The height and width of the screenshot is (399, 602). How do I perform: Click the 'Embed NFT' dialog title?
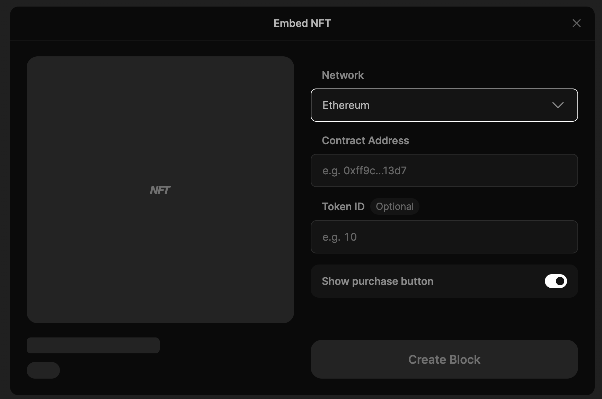pyautogui.click(x=302, y=23)
